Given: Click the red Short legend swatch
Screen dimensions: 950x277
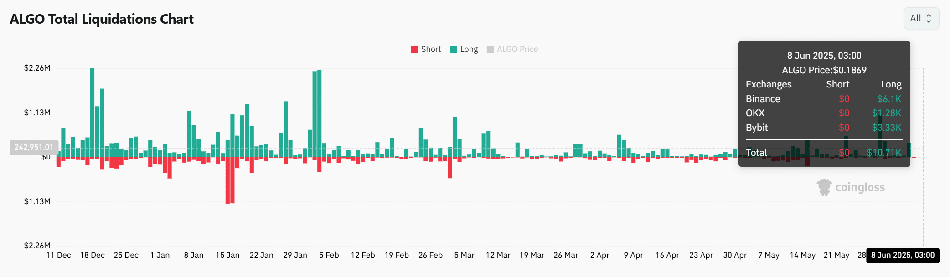Looking at the screenshot, I should point(414,49).
